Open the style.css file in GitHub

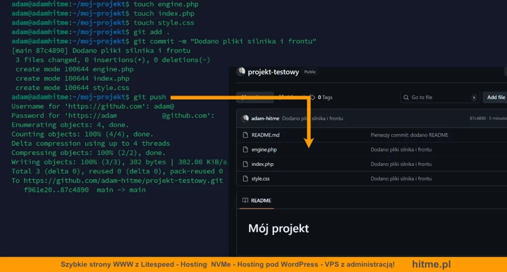coord(260,179)
